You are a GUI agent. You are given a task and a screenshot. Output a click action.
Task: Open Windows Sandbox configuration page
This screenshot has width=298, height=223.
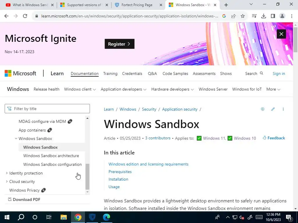point(52,164)
